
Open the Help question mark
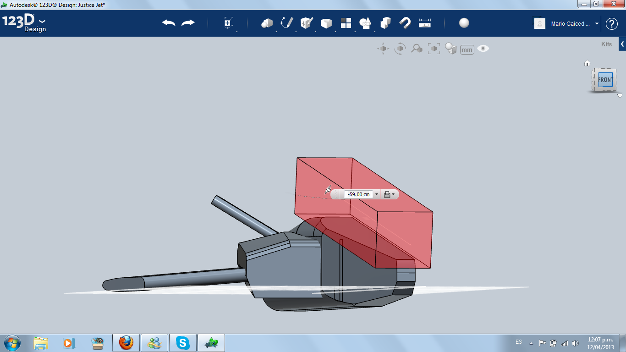point(612,24)
